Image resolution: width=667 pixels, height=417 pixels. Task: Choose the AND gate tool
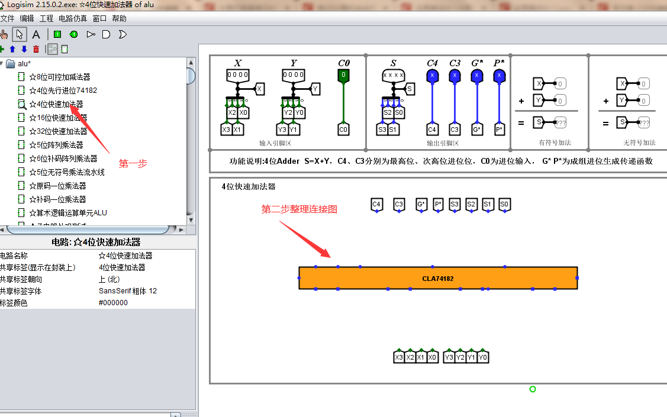[107, 34]
